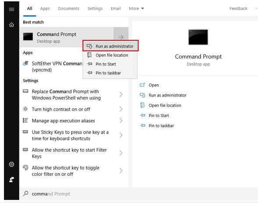Click Pin to Start in right panel
This screenshot has height=203, width=258.
159,116
